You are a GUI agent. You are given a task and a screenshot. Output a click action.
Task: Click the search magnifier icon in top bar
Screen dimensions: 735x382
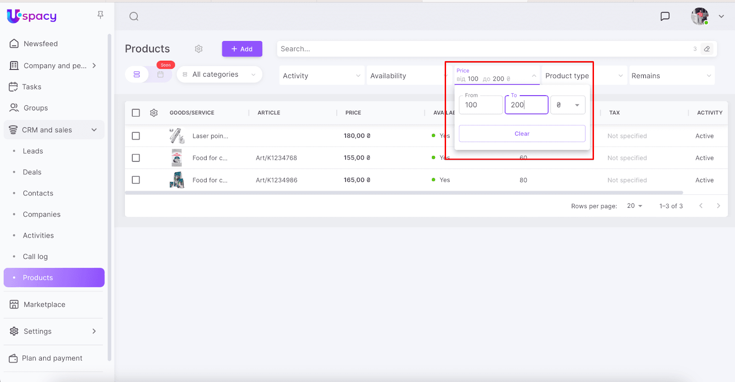pyautogui.click(x=134, y=17)
